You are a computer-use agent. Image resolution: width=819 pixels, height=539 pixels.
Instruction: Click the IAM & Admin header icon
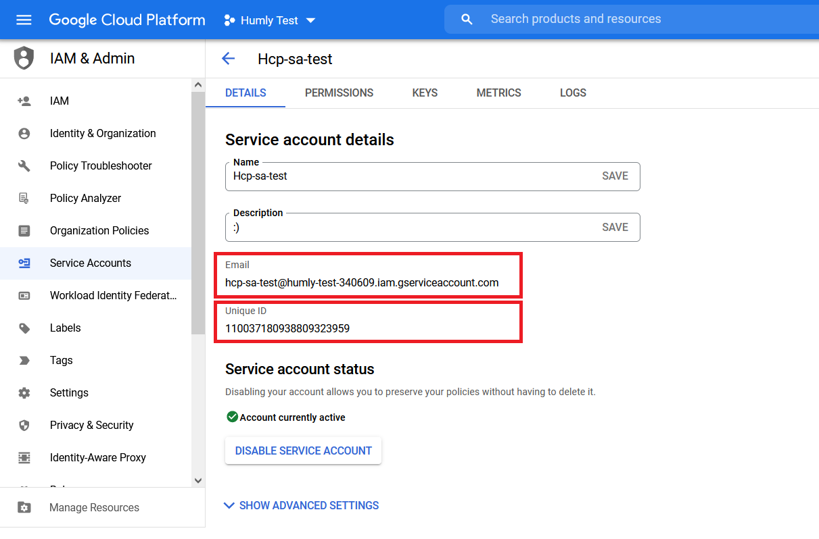23,58
